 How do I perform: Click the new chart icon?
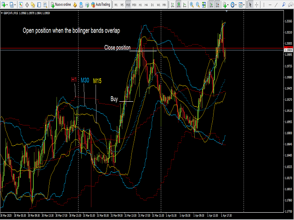pos(3,5)
